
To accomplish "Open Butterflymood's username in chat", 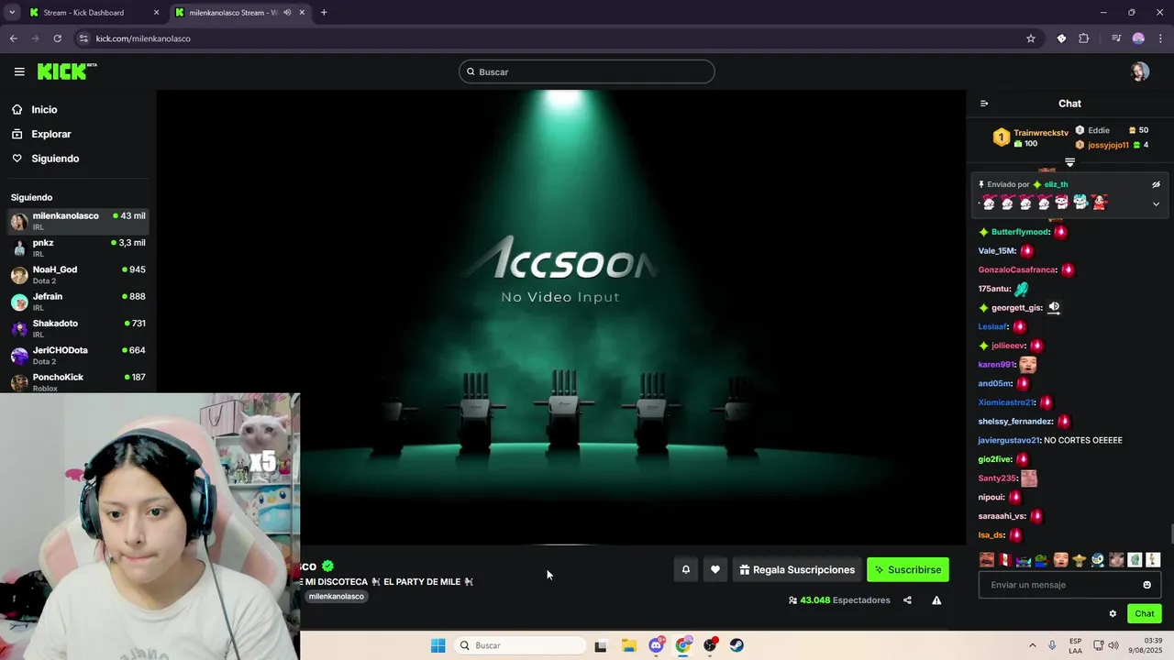I will tap(1020, 232).
